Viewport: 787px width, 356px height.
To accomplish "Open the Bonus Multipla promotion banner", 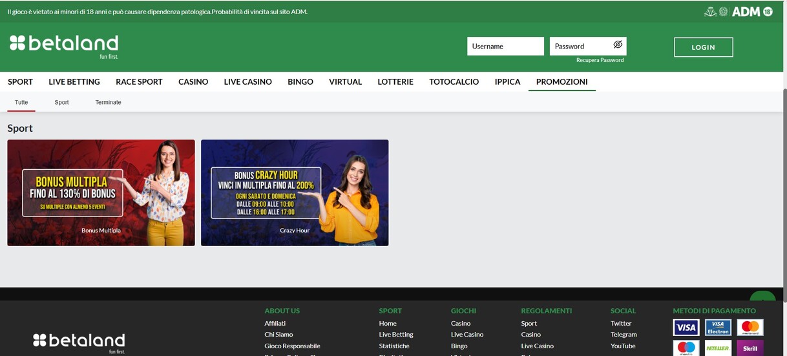I will [x=101, y=193].
